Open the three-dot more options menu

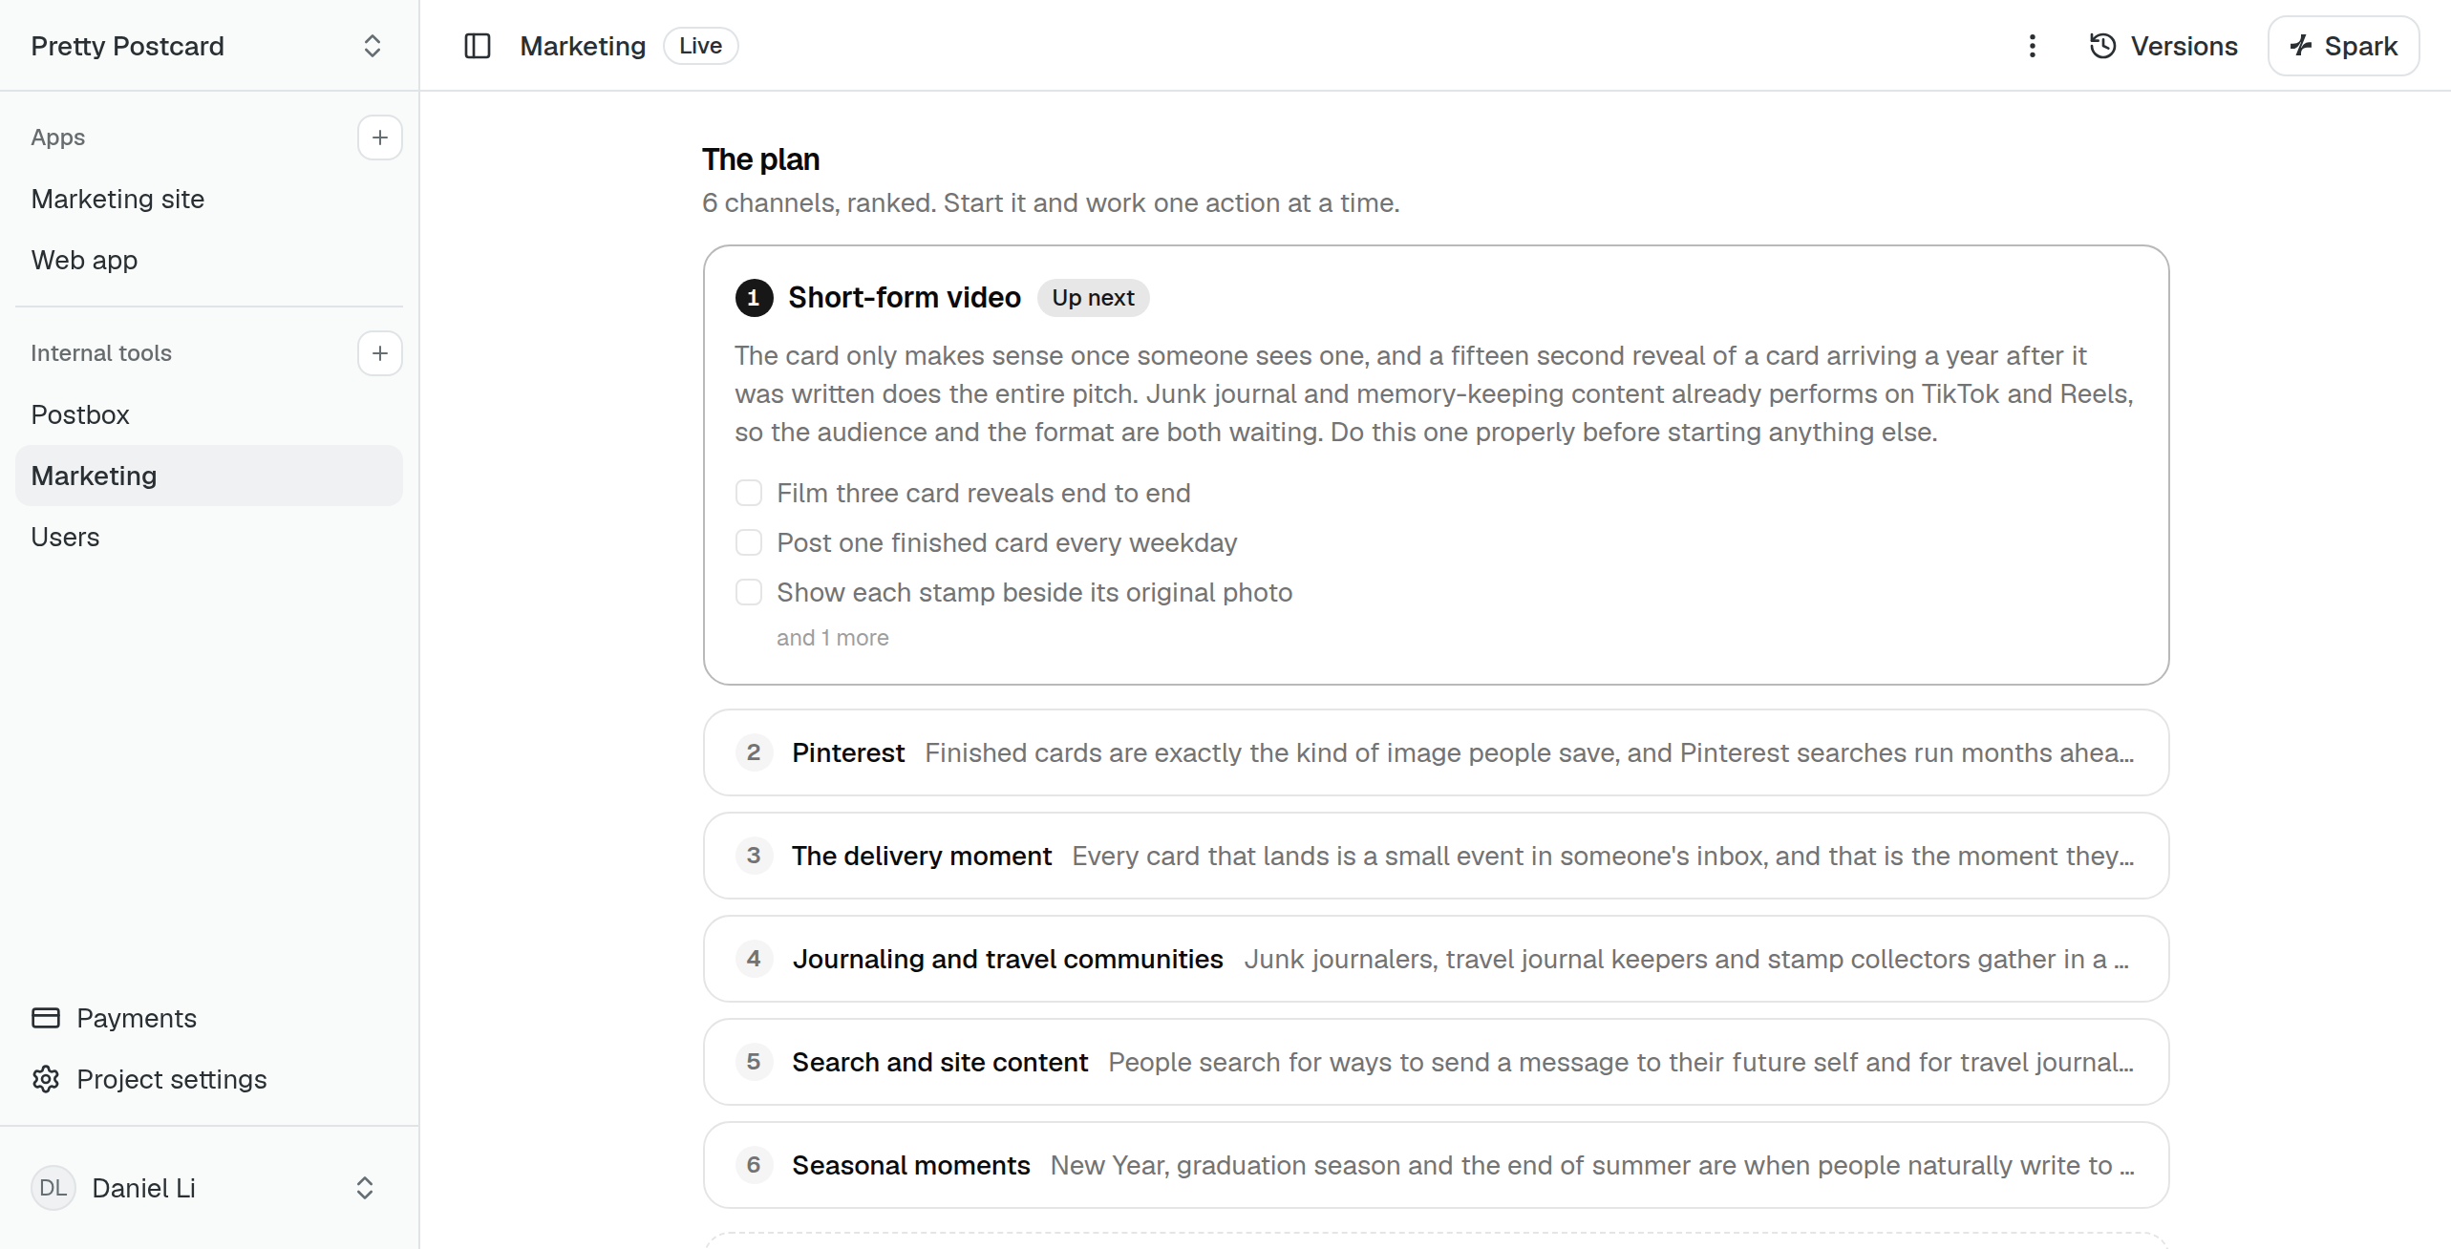coord(2032,46)
